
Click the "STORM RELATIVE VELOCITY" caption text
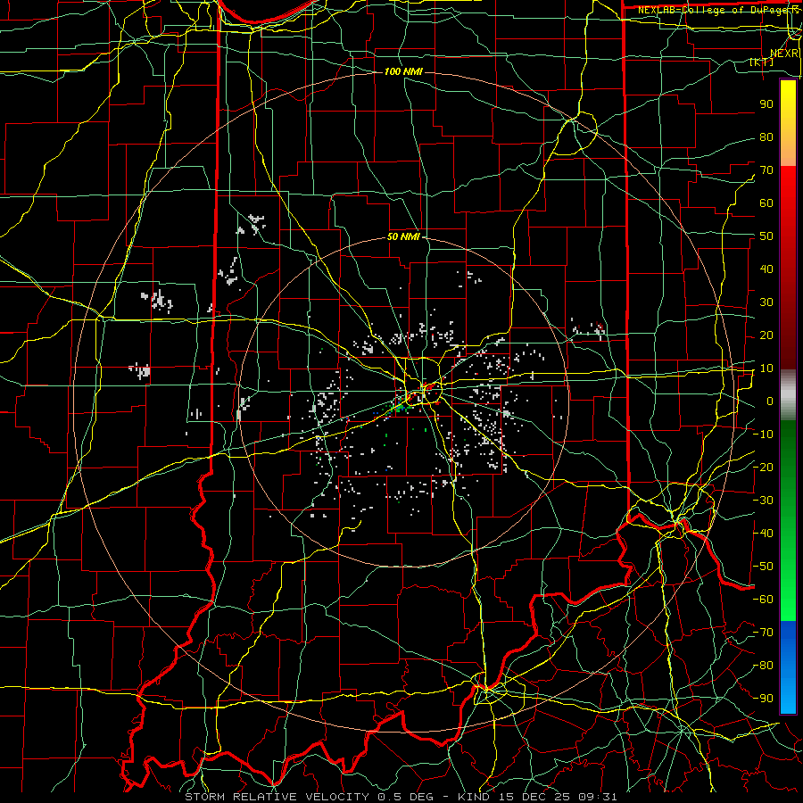[x=278, y=797]
